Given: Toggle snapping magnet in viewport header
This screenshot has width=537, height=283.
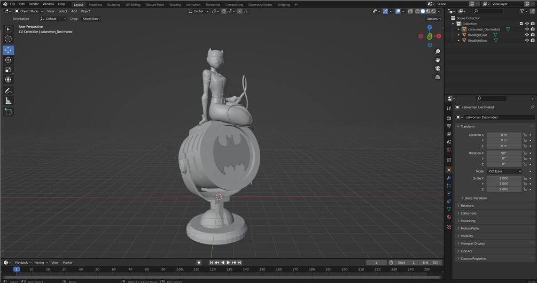Looking at the screenshot, I should coord(224,11).
